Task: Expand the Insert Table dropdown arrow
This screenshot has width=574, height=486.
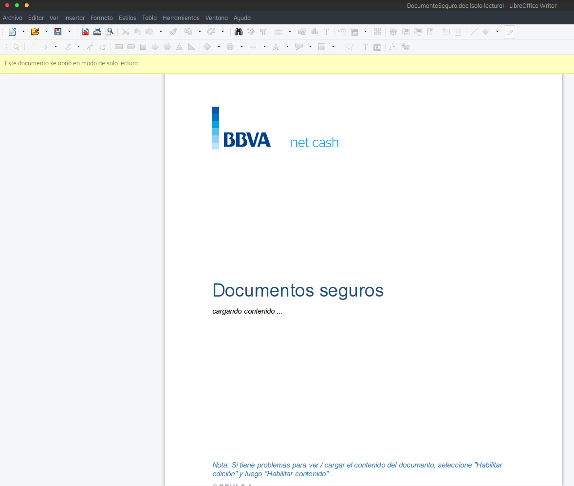Action: pos(290,32)
